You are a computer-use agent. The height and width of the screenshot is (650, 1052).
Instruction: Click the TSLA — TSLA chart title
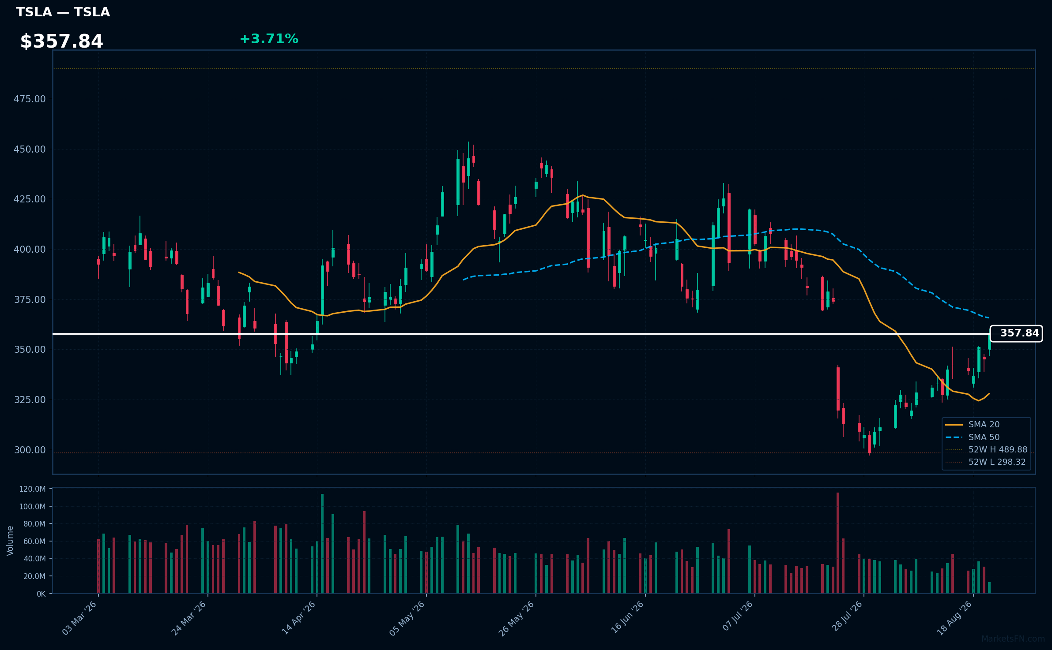(x=63, y=12)
